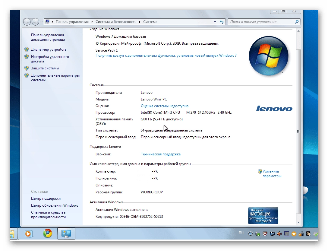This screenshot has height=251, width=328.
Task: Select product code 00346-OEM-8992752-50213 text
Action: 141,217
